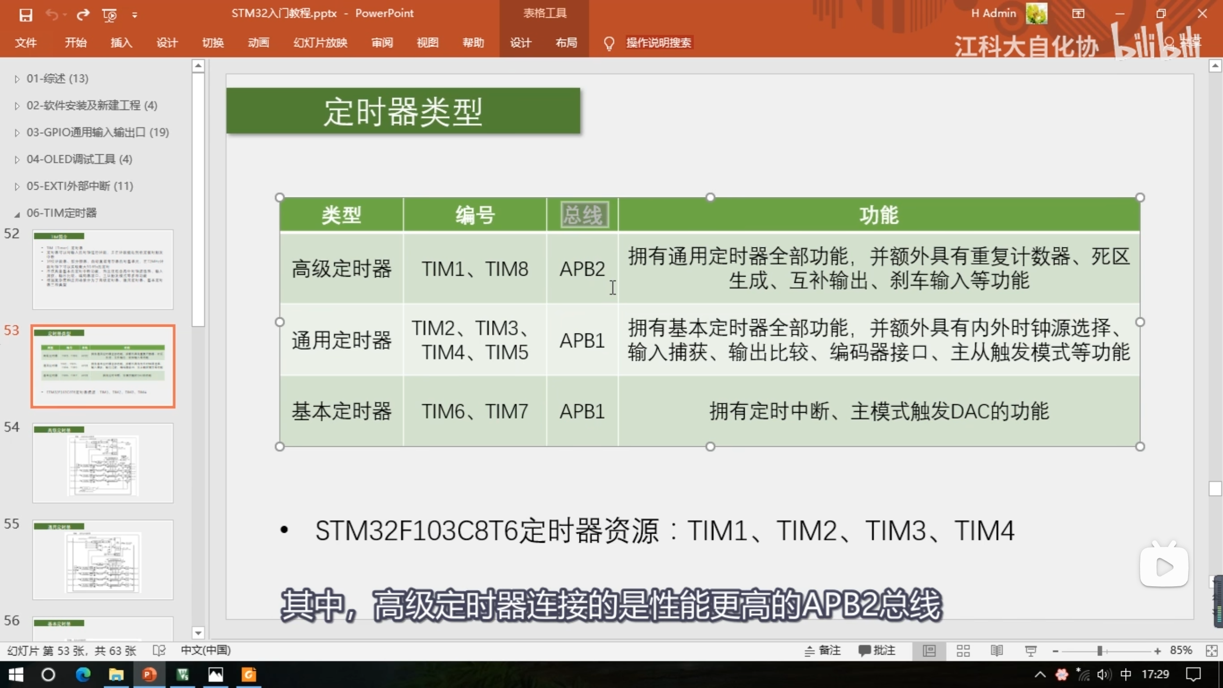Toggle the 备注 notes pane
This screenshot has width=1223, height=688.
[x=822, y=651]
